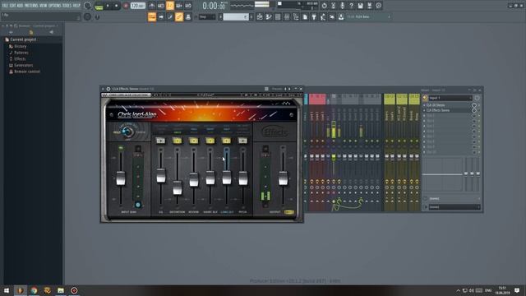Click the time display 0:00
This screenshot has height=296, width=526.
click(x=214, y=6)
